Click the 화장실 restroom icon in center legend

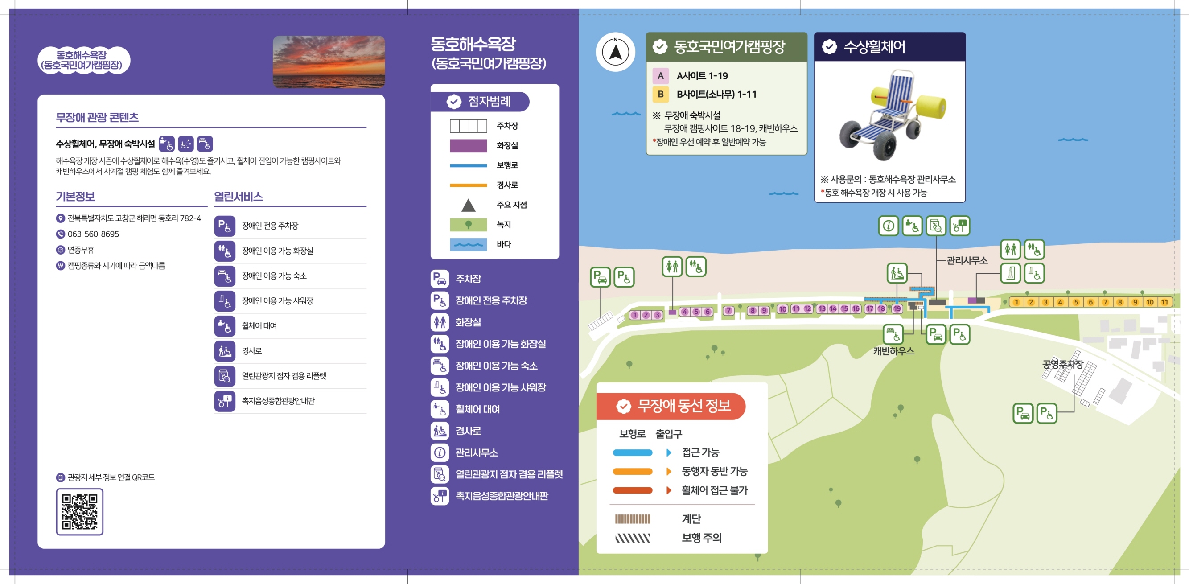(440, 322)
